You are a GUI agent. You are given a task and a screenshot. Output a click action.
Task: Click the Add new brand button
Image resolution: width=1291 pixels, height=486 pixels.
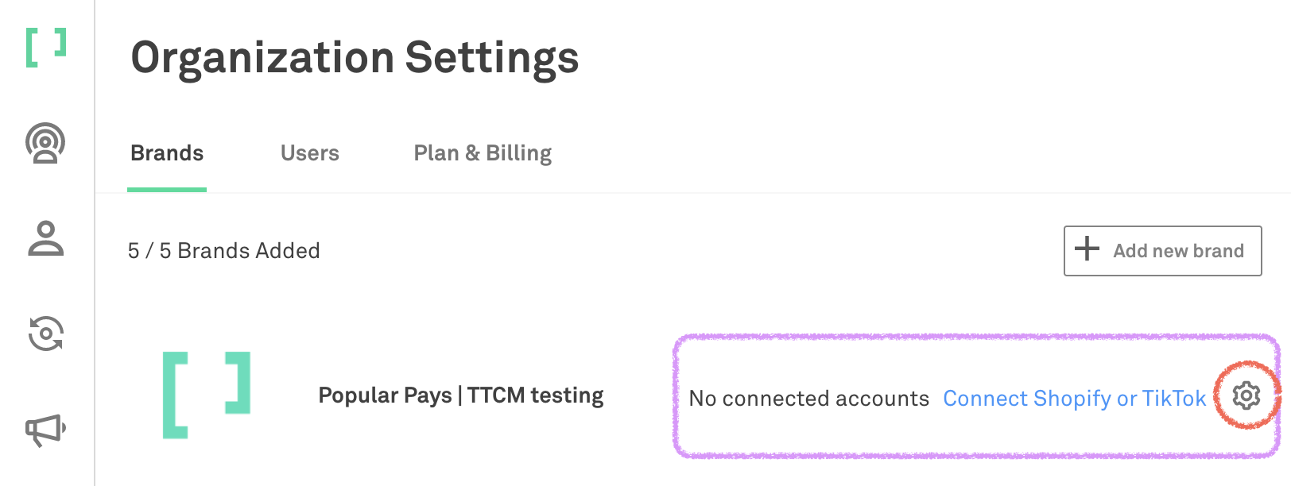1162,250
